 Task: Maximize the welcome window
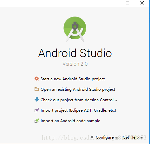point(127,3)
